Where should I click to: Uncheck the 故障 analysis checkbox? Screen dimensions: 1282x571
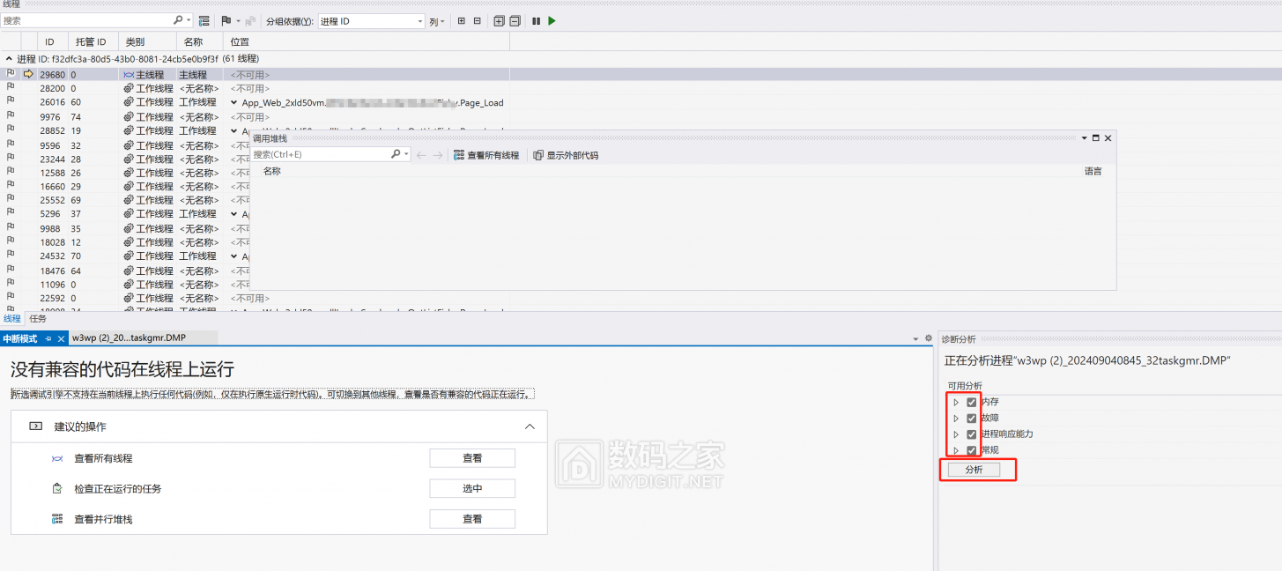click(x=972, y=418)
